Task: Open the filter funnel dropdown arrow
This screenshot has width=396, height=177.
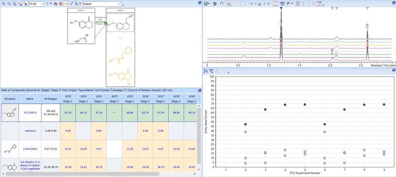Action: tap(50, 3)
